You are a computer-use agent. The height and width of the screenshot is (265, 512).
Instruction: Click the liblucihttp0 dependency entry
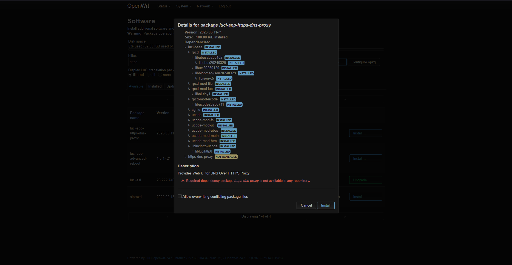204,151
